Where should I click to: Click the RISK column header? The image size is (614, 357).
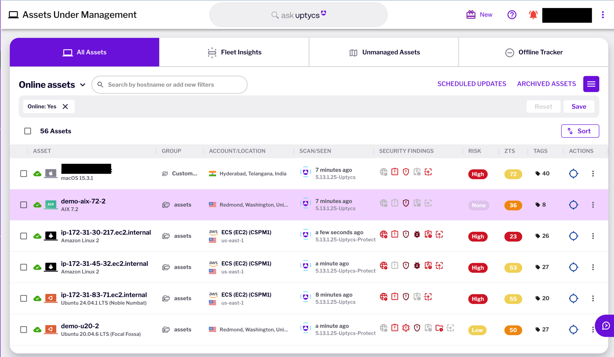coord(474,151)
